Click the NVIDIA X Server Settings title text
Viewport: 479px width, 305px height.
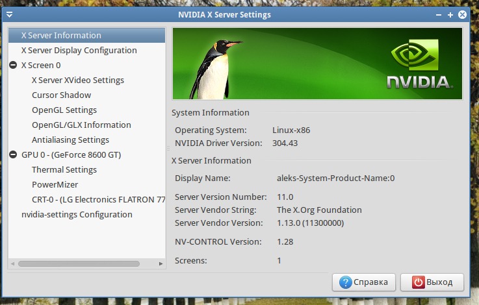coord(224,15)
